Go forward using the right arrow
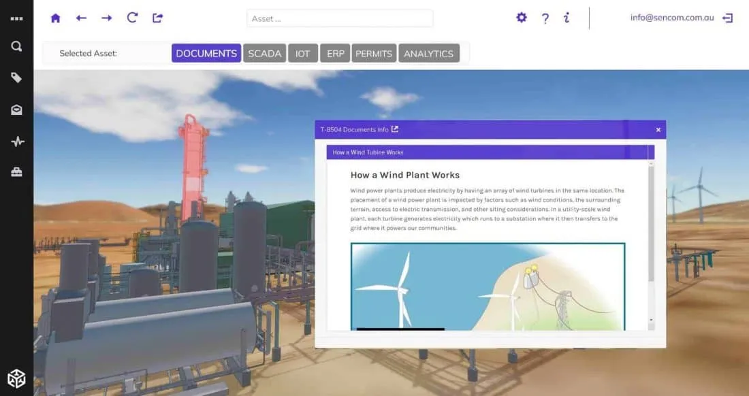 pos(106,18)
